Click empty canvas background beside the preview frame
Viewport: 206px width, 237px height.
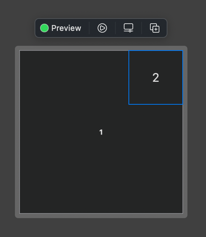coord(7,132)
